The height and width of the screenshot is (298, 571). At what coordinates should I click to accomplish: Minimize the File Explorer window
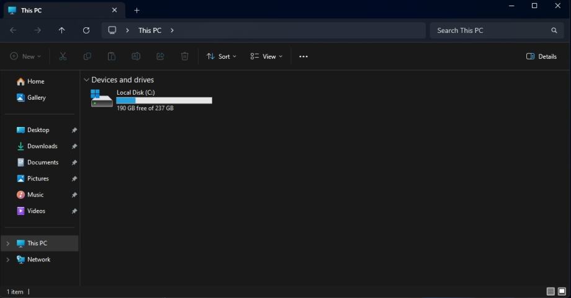(x=511, y=6)
